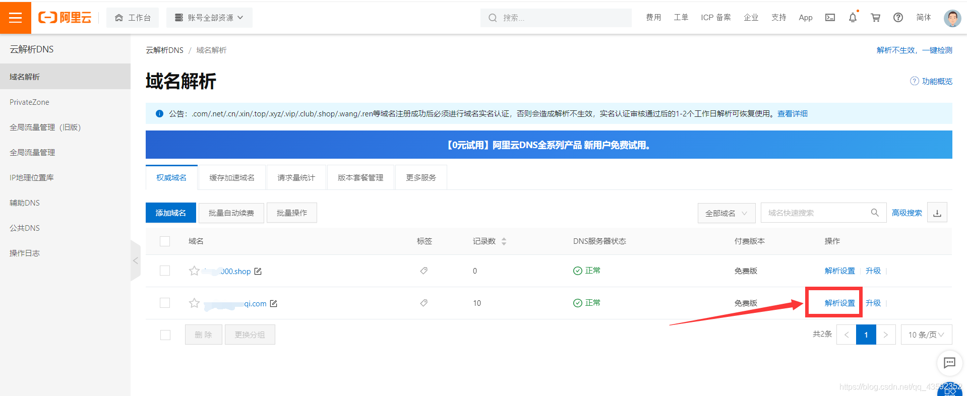Click the 添加域名 button
This screenshot has width=967, height=396.
point(171,213)
